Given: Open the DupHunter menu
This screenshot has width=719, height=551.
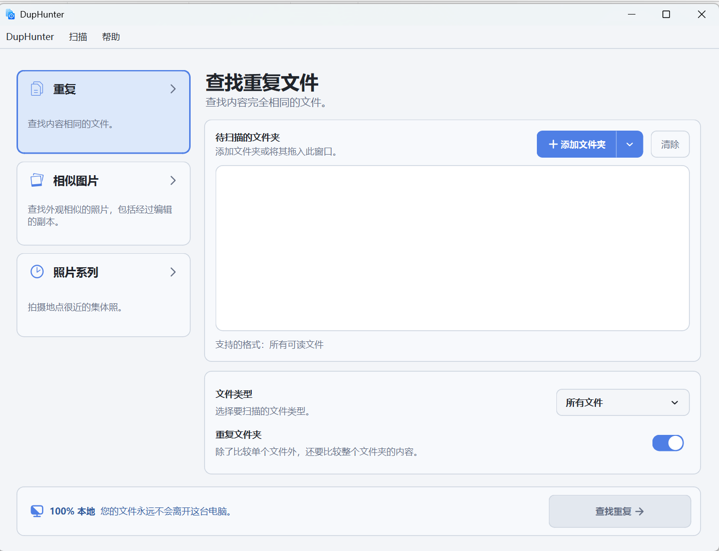Looking at the screenshot, I should coord(30,37).
